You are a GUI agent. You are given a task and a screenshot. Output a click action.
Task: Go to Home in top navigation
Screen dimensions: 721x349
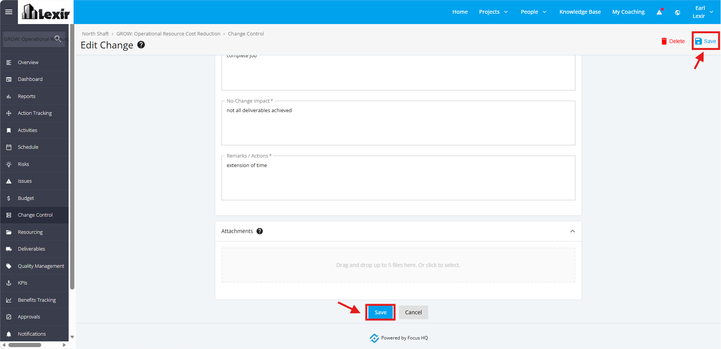click(x=460, y=12)
